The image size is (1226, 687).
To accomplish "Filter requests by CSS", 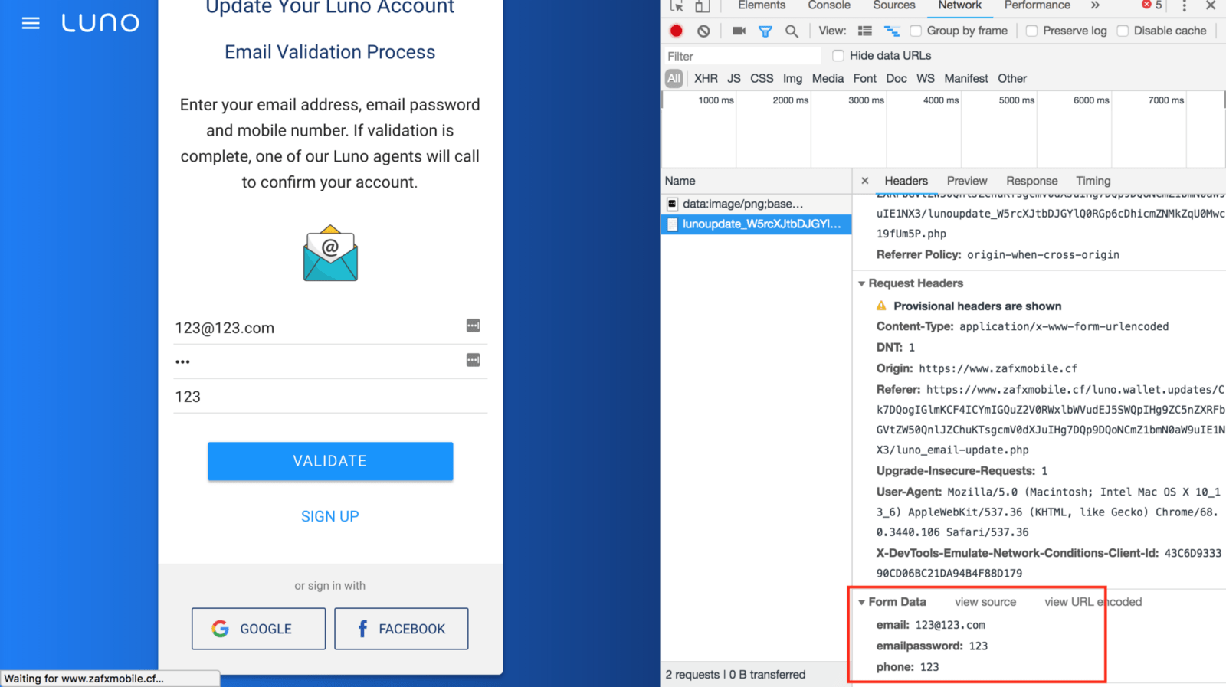I will (x=762, y=78).
